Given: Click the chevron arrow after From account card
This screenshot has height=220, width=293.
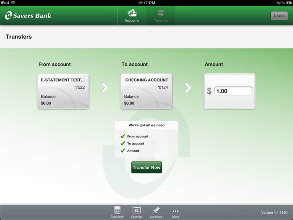Looking at the screenshot, I should 104,87.
